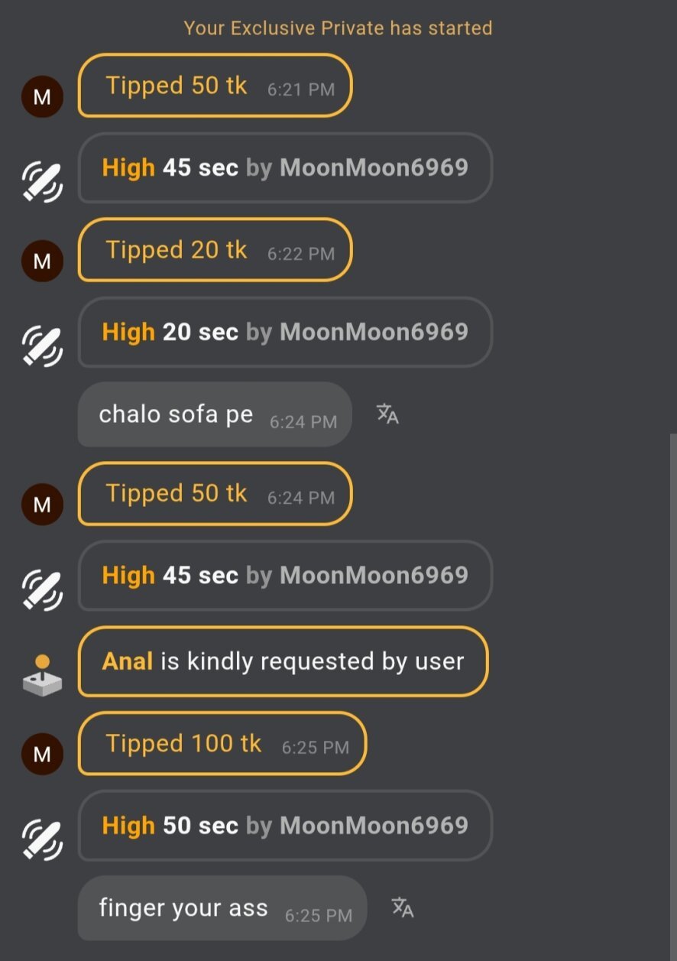
Task: Tap the "High 50 sec" notification bubble
Action: click(285, 826)
